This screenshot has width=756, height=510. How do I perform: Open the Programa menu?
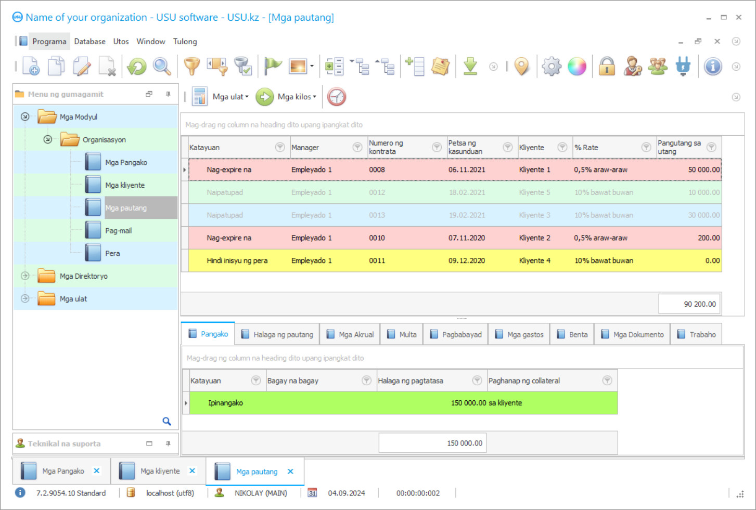tap(49, 42)
